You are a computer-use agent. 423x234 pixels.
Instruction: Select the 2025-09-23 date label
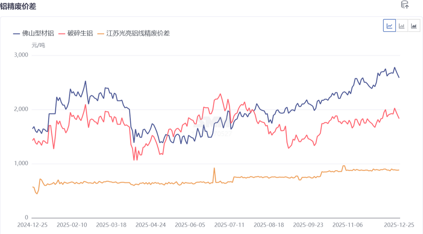coord(308,225)
